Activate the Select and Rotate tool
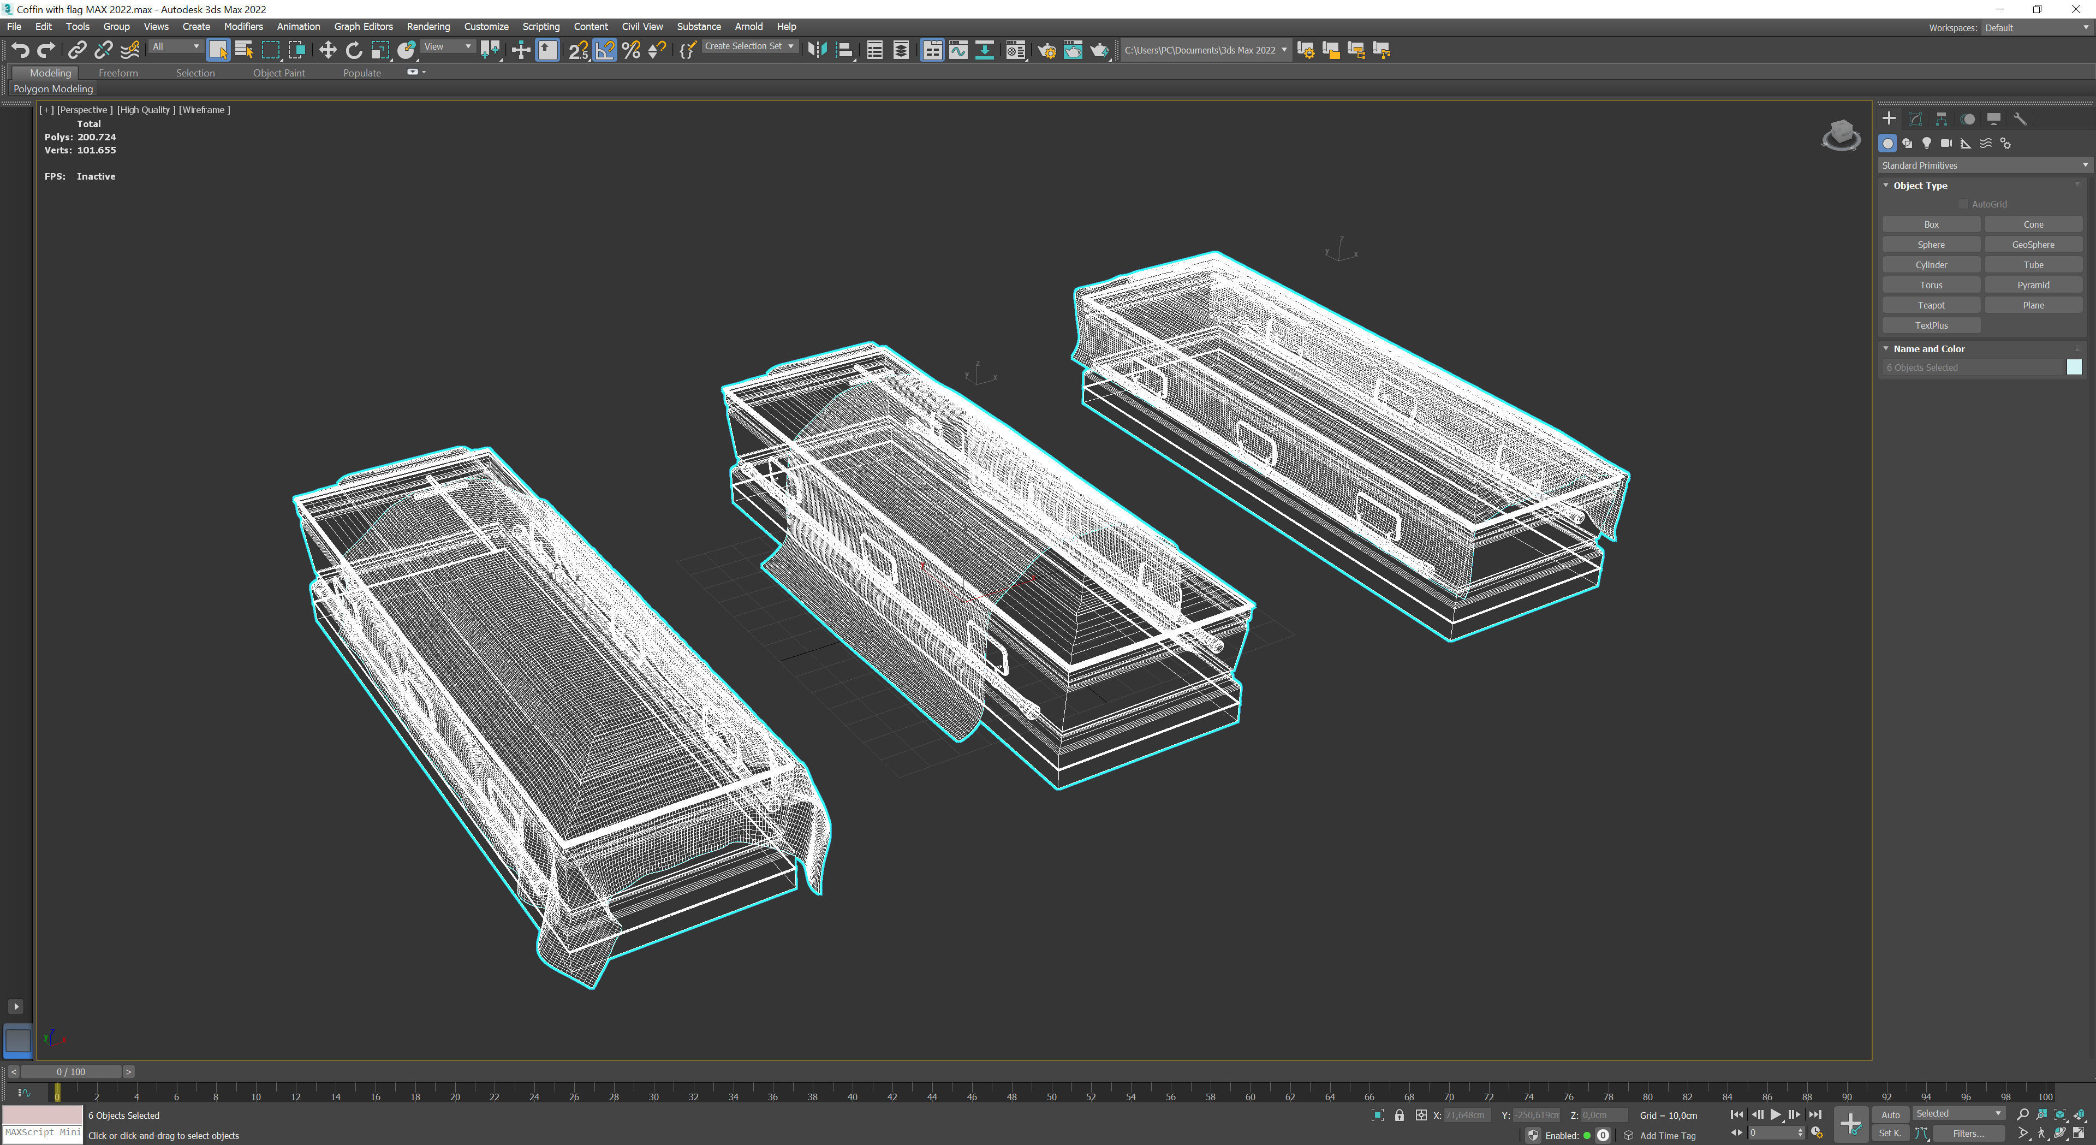This screenshot has height=1145, width=2096. click(354, 50)
